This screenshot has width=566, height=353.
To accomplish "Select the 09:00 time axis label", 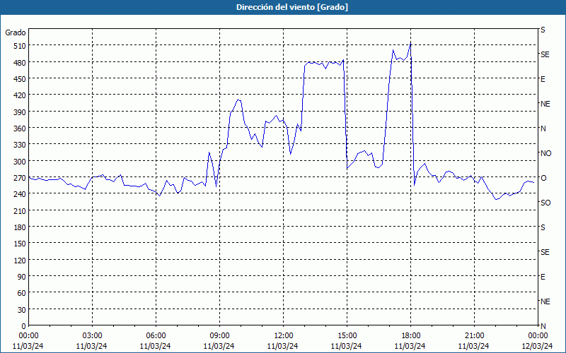I will click(x=219, y=336).
